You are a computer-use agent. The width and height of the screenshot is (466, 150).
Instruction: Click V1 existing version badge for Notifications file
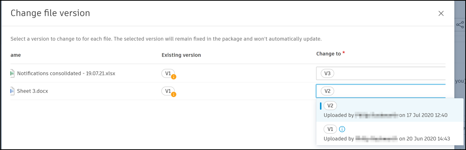coord(167,73)
